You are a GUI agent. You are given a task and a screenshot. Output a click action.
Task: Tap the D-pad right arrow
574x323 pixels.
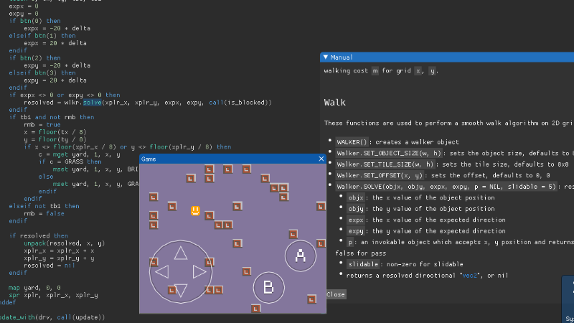(x=199, y=271)
